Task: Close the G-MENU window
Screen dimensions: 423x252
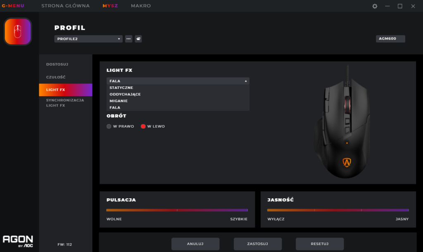Action: click(x=413, y=6)
